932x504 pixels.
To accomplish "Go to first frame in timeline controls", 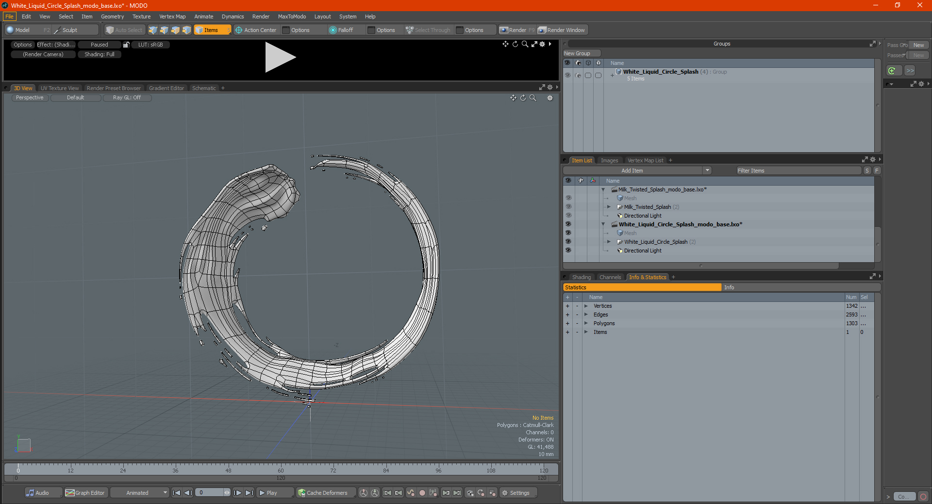I will click(x=177, y=493).
